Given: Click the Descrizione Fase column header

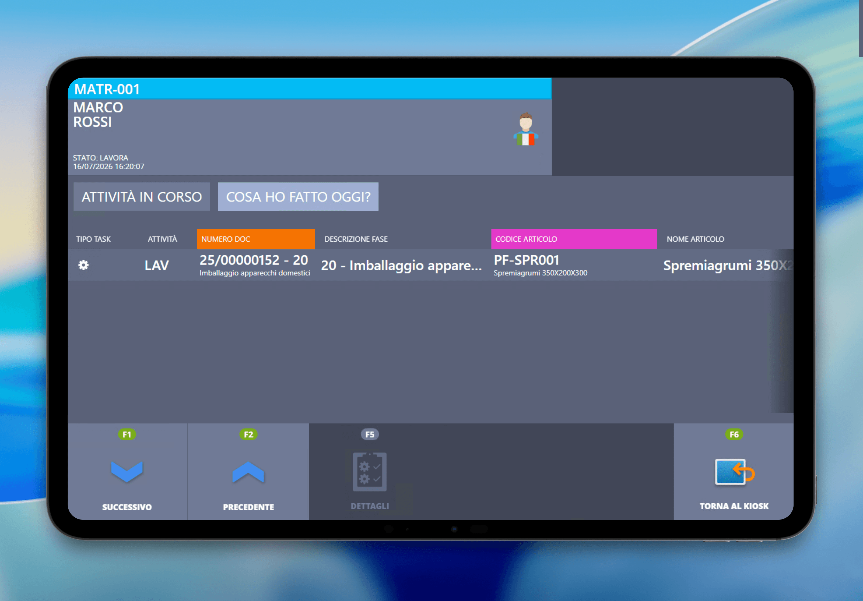Looking at the screenshot, I should (356, 239).
